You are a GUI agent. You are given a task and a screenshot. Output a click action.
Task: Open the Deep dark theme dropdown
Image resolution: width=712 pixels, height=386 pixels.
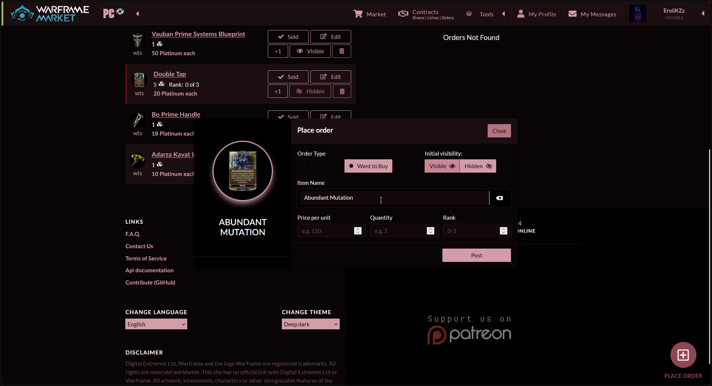click(x=310, y=324)
